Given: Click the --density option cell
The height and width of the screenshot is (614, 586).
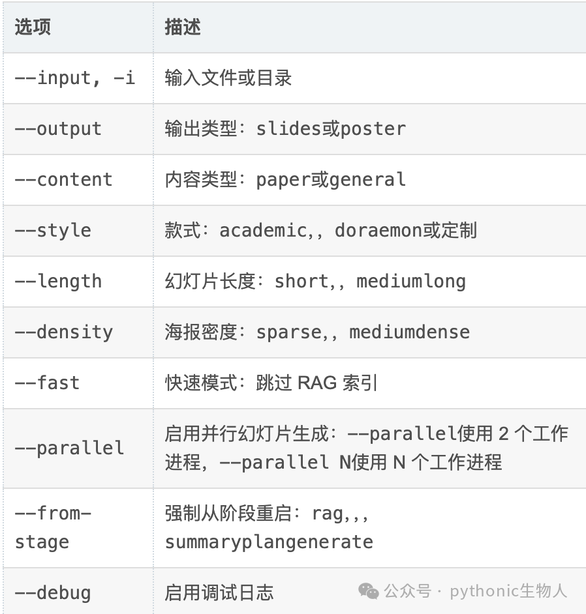Looking at the screenshot, I should click(x=78, y=332).
